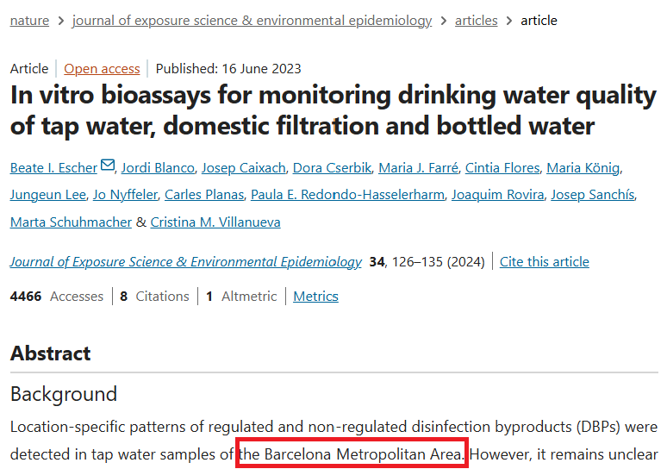Open the nature breadcrumb link
The height and width of the screenshot is (469, 667).
point(29,20)
